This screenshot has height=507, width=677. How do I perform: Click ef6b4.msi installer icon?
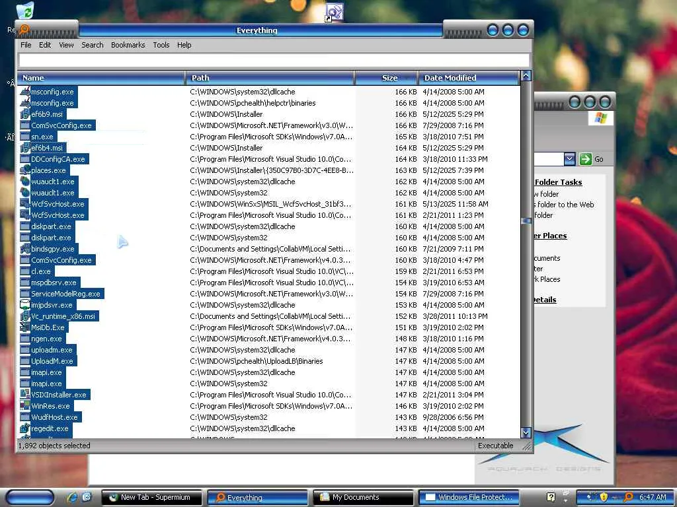point(24,148)
